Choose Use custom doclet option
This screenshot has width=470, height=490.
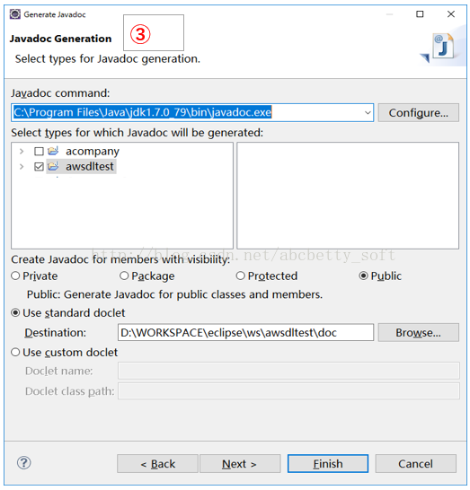click(15, 353)
